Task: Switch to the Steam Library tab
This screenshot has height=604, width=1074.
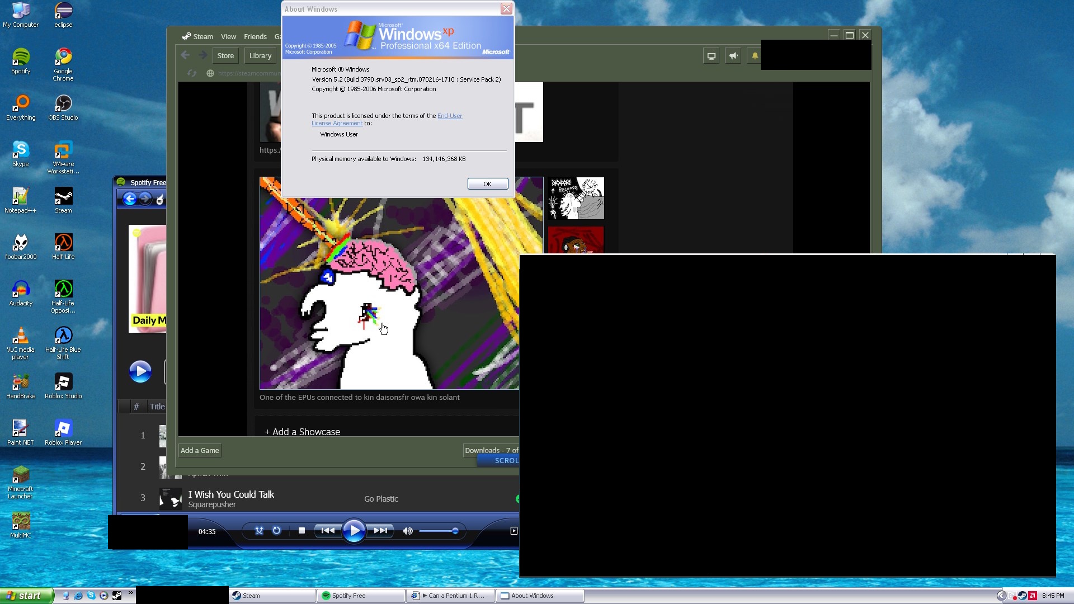Action: [260, 56]
